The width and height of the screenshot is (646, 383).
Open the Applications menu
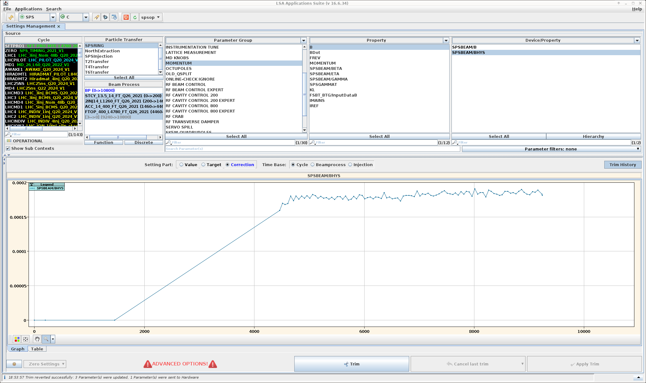coord(28,9)
